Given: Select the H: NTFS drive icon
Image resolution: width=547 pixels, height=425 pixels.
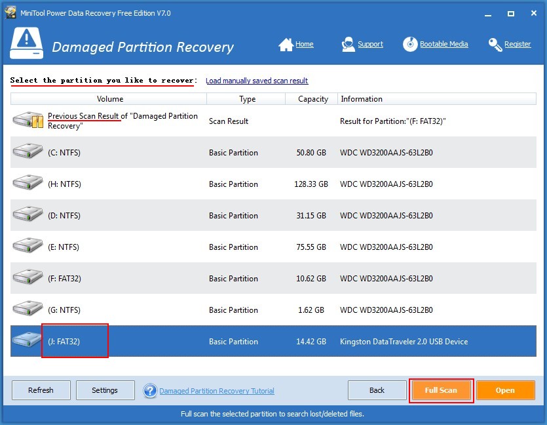Looking at the screenshot, I should tap(28, 182).
